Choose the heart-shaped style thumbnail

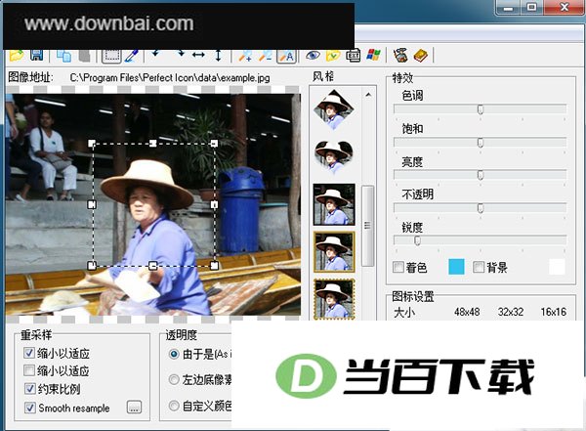click(x=334, y=157)
